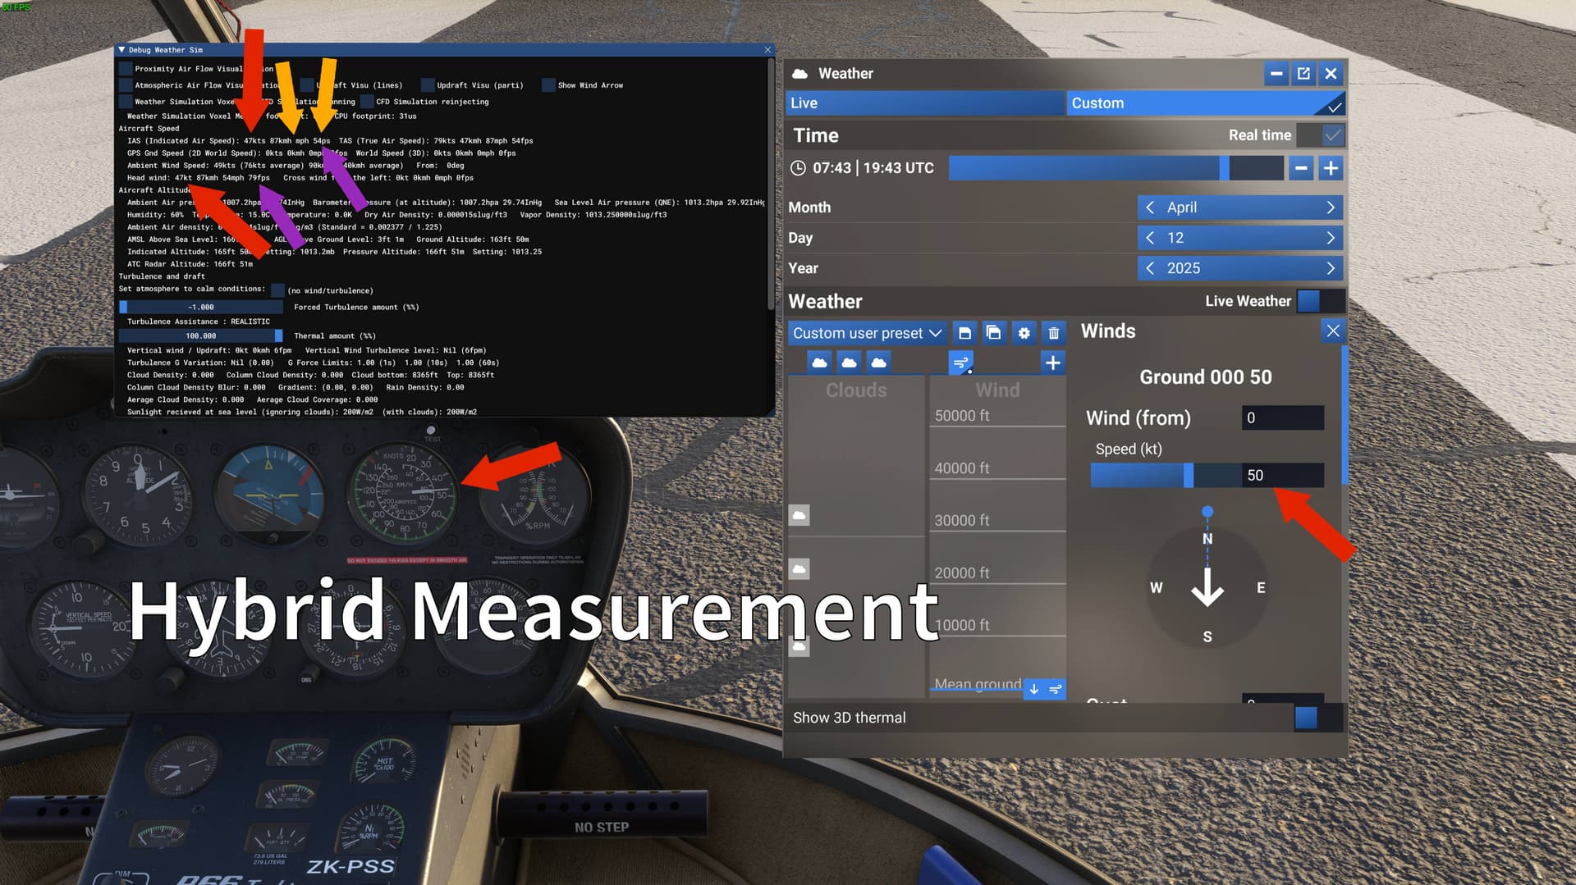Decrease the time with the minus button
The image size is (1576, 885).
pyautogui.click(x=1301, y=168)
